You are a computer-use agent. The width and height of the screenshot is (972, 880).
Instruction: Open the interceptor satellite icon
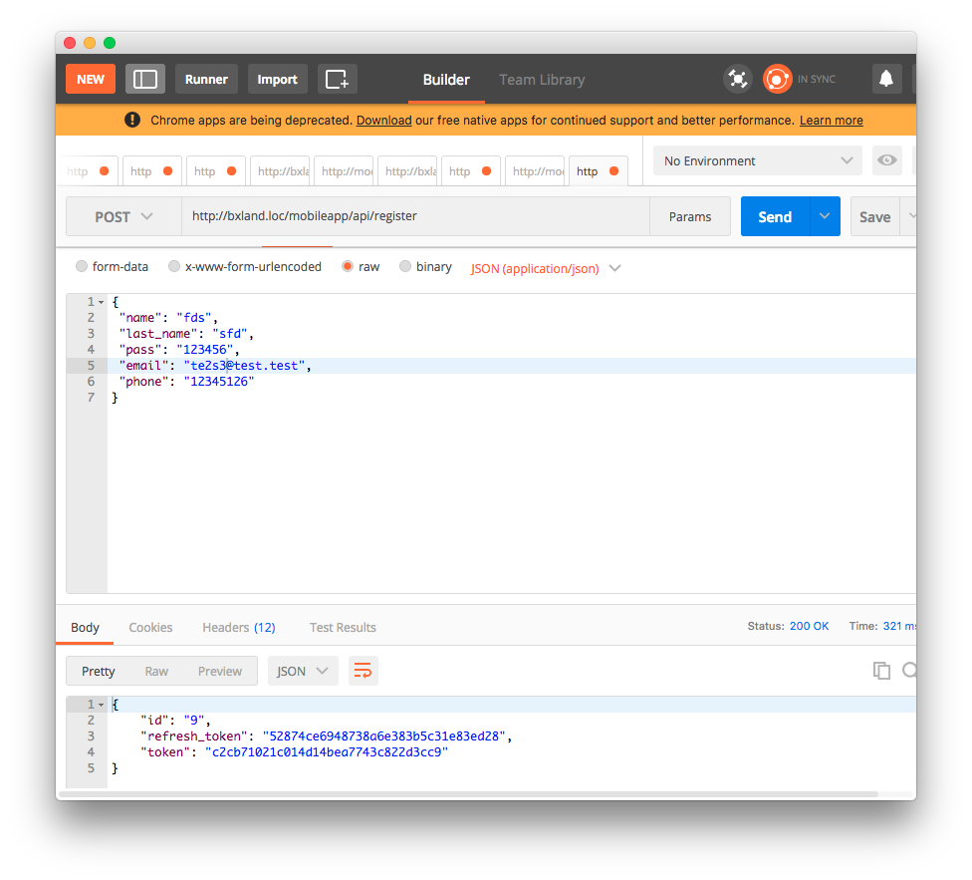tap(737, 79)
